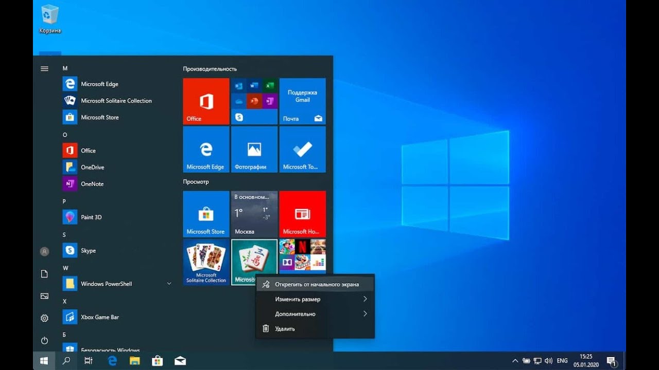Select Открепить от начального экрана

tap(315, 284)
